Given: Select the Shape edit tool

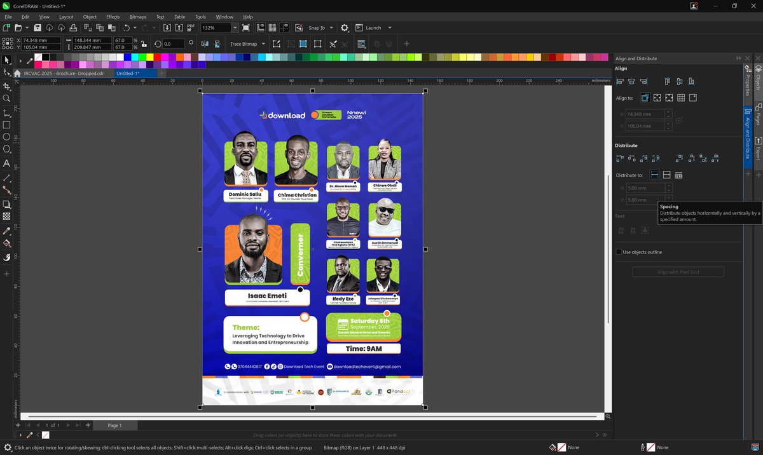Looking at the screenshot, I should click(6, 72).
